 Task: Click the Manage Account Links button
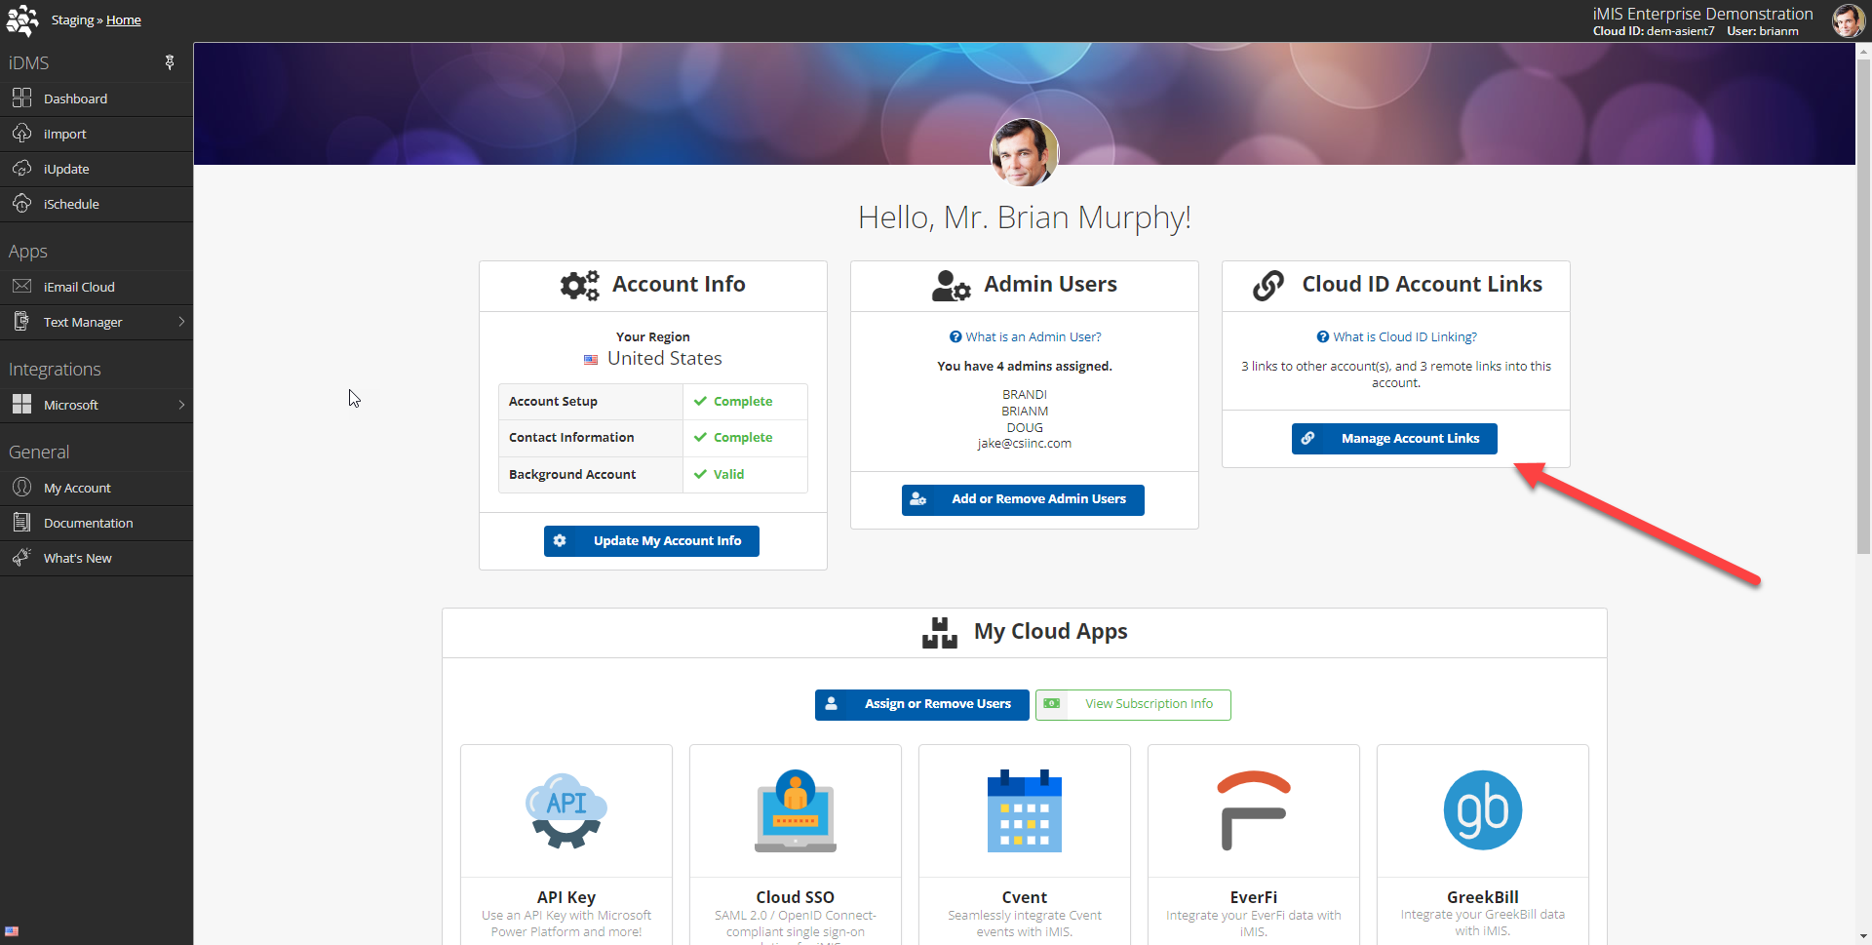coord(1394,439)
